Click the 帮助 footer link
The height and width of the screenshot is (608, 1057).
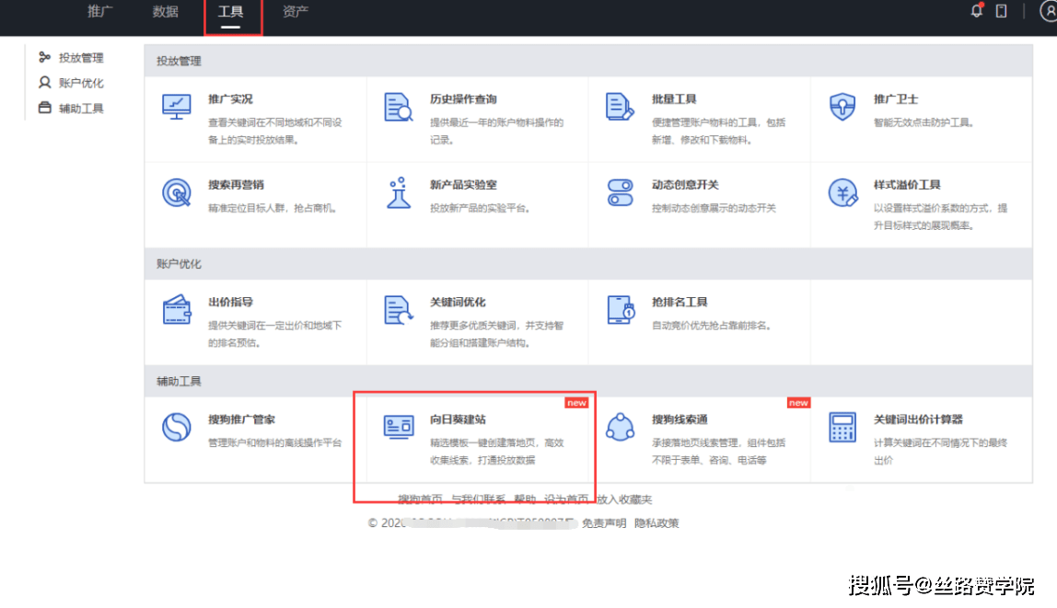(x=525, y=499)
